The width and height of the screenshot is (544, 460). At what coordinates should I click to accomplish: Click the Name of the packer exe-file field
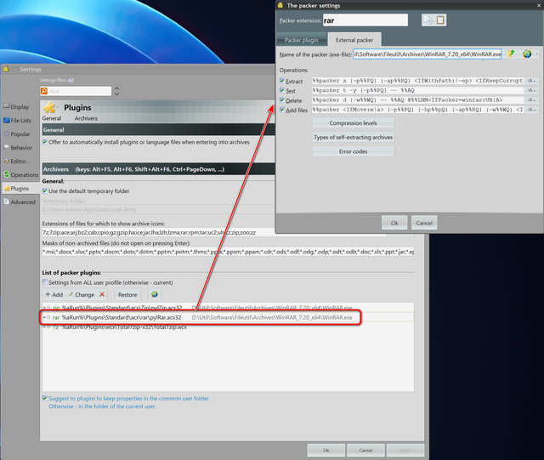(427, 54)
